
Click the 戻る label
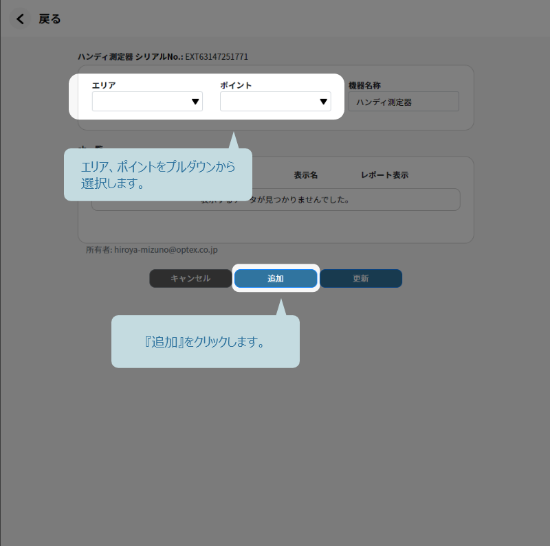(x=49, y=19)
